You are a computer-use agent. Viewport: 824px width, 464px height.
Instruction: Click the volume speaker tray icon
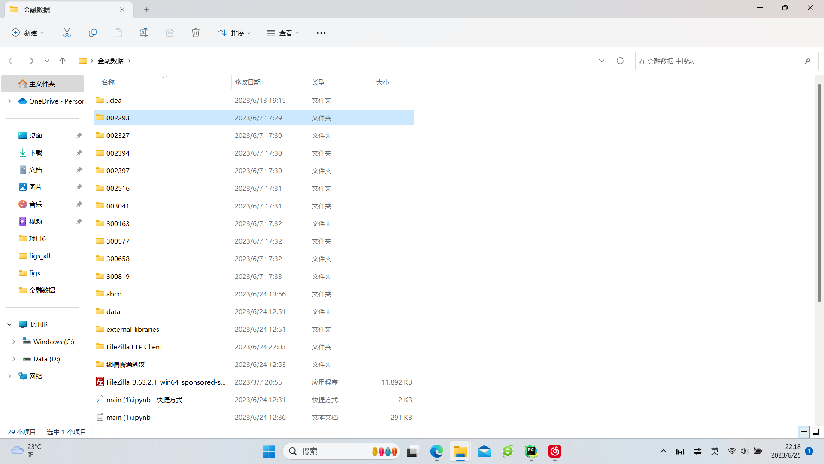tap(744, 451)
